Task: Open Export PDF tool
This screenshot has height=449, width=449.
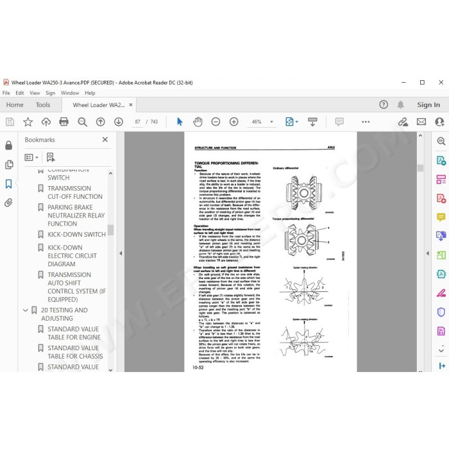Action: [x=441, y=160]
